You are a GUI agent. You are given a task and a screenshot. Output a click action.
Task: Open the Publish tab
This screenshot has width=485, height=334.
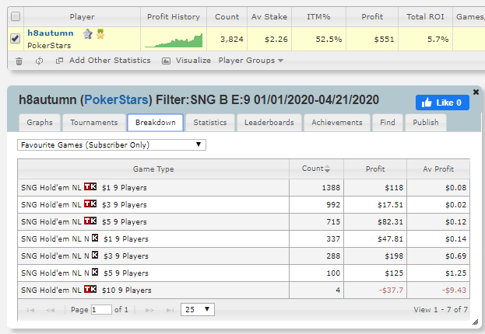(x=426, y=123)
